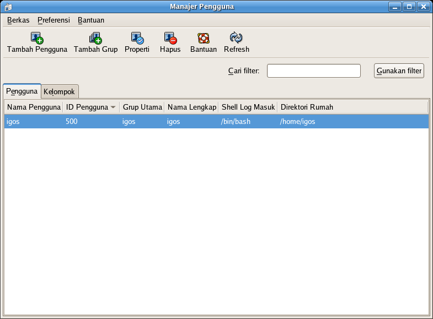Screen dimensions: 433x319
Task: Switch to the Pengguna tab
Action: (22, 91)
